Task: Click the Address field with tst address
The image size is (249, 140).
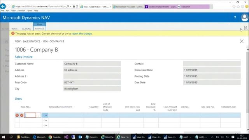Action: (x=92, y=70)
